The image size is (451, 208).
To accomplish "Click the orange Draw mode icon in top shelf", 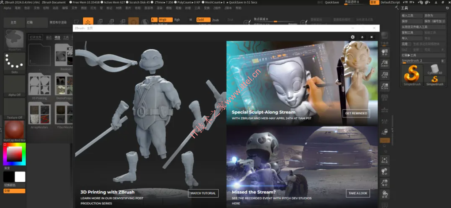I will [88, 22].
